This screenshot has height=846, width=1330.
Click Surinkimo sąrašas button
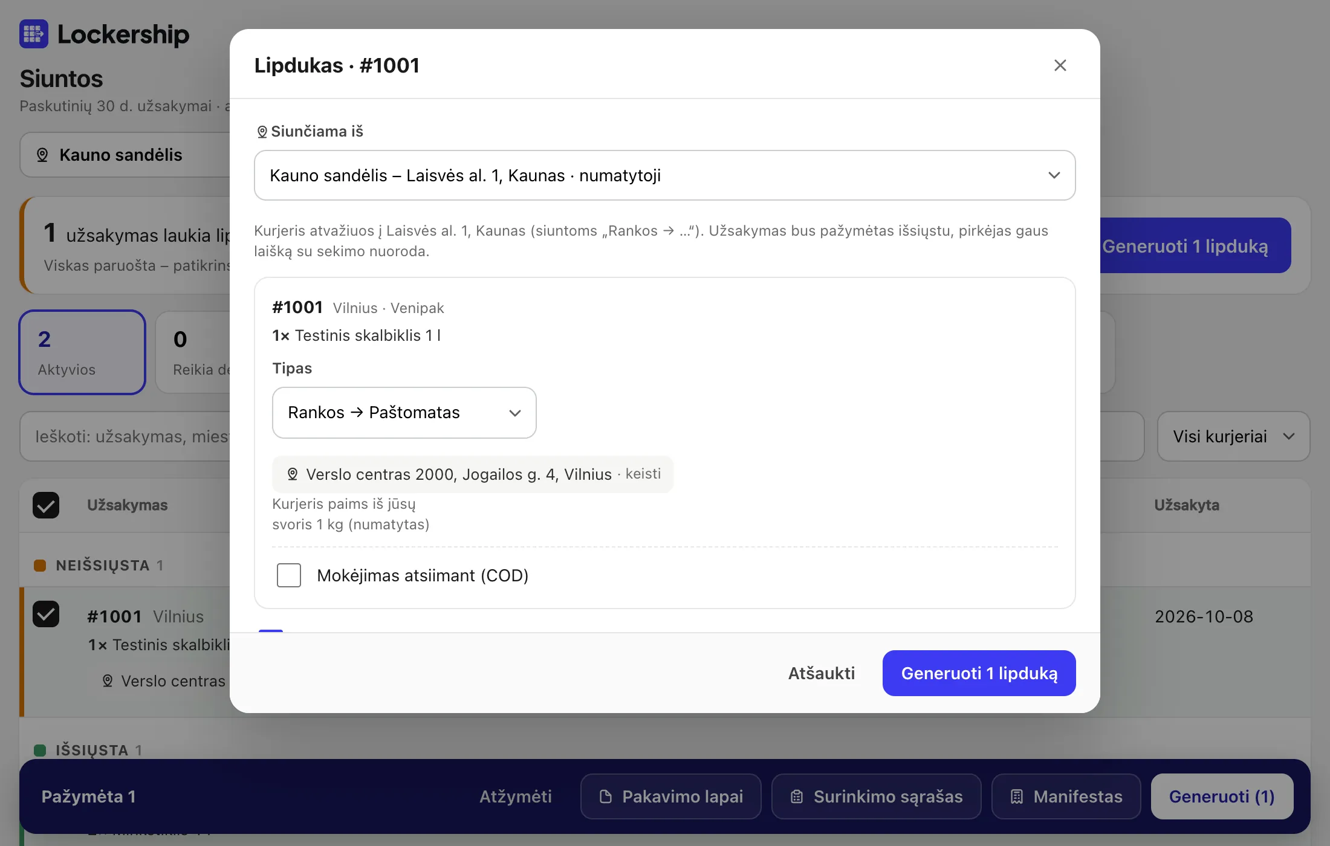coord(876,796)
